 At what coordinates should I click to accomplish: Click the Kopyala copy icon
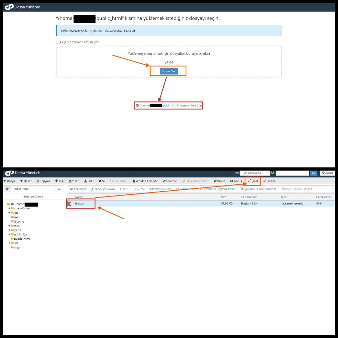(x=38, y=181)
